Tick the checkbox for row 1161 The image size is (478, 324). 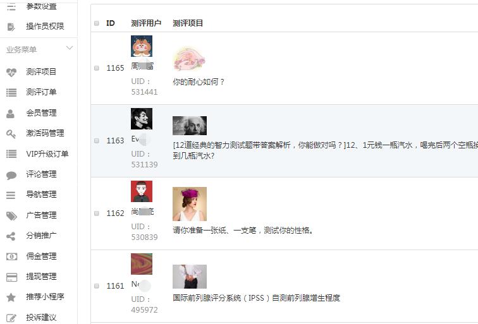[97, 286]
